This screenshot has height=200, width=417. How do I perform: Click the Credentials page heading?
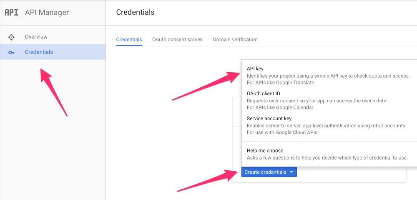[136, 12]
